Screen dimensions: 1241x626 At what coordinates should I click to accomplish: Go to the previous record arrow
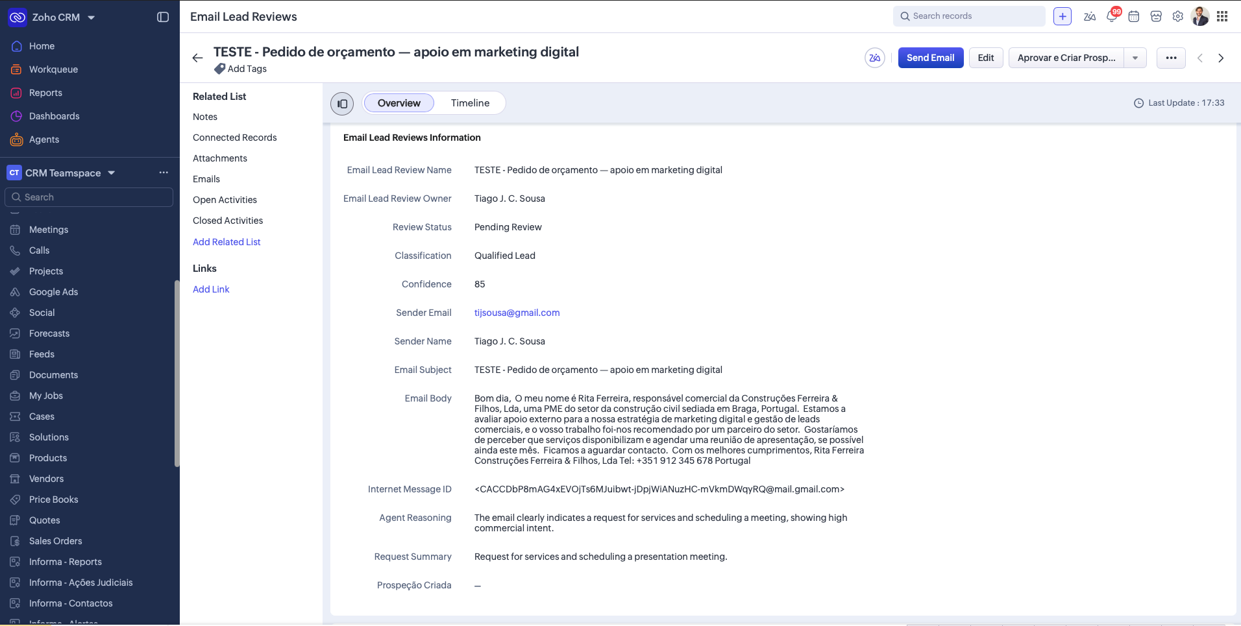(x=1200, y=58)
